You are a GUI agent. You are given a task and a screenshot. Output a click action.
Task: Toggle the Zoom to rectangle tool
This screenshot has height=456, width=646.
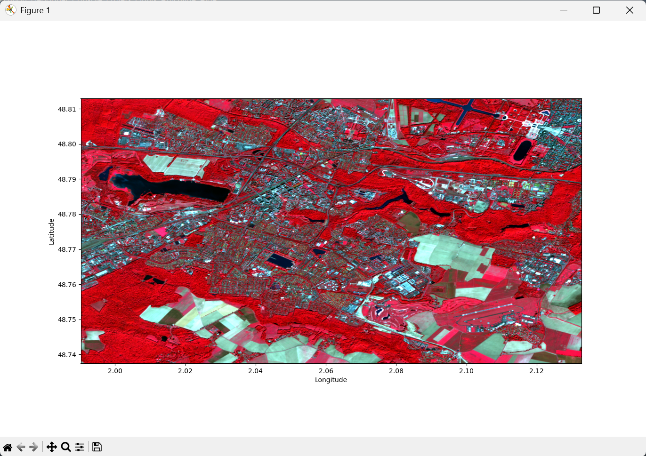pyautogui.click(x=66, y=447)
